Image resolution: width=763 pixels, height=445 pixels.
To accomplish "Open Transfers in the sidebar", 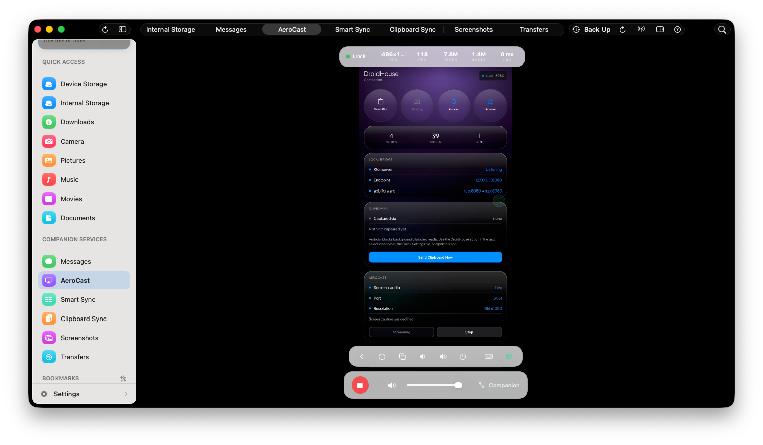I will (84, 357).
